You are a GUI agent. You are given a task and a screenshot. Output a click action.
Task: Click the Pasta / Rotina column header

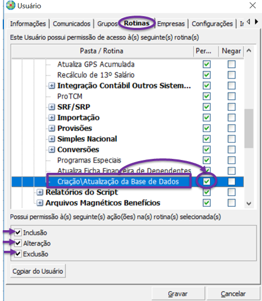[x=102, y=51]
